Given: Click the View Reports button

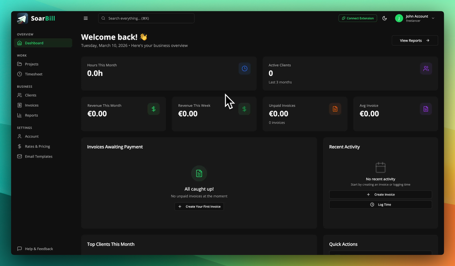Looking at the screenshot, I should (415, 40).
